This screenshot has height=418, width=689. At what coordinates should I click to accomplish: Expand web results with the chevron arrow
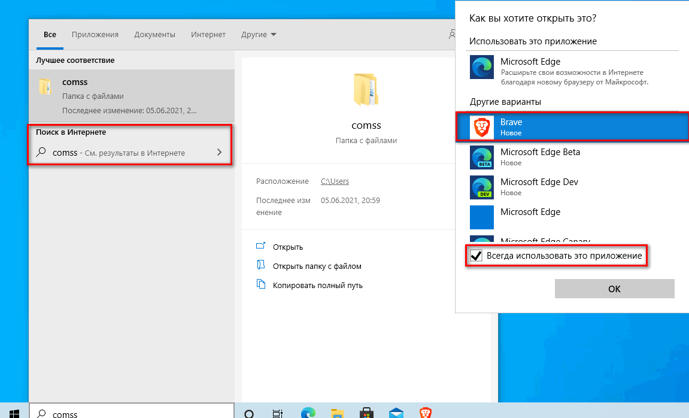click(x=219, y=152)
